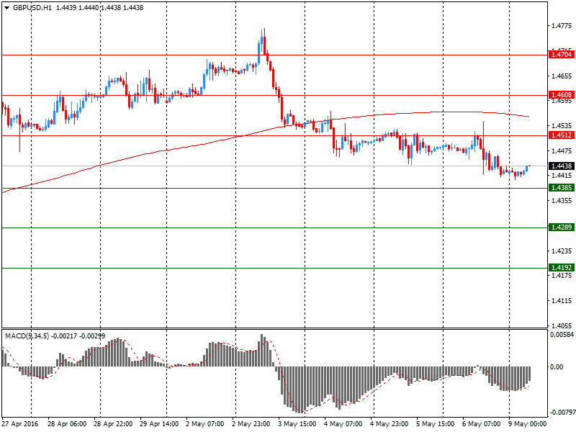Select the MACD values -0.00217 -0.00299
This screenshot has height=432, width=576.
(78, 336)
